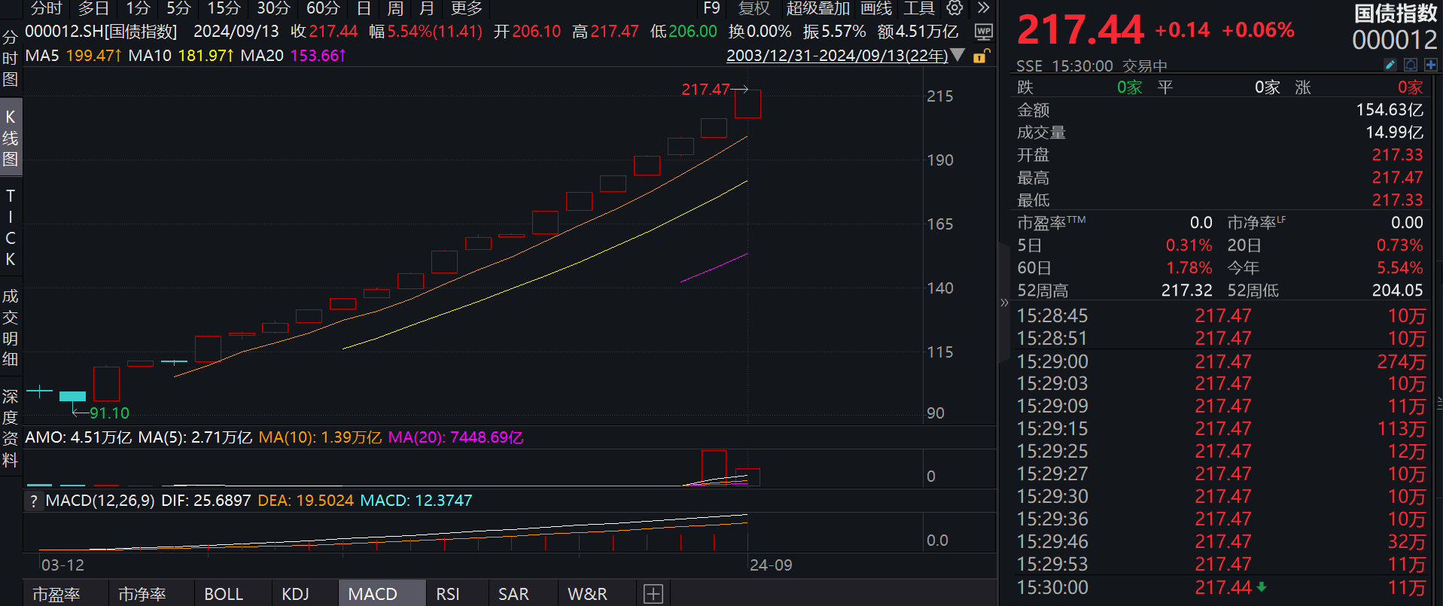Select the 60分 timeframe
Screen dimensions: 1443x606
pyautogui.click(x=323, y=8)
